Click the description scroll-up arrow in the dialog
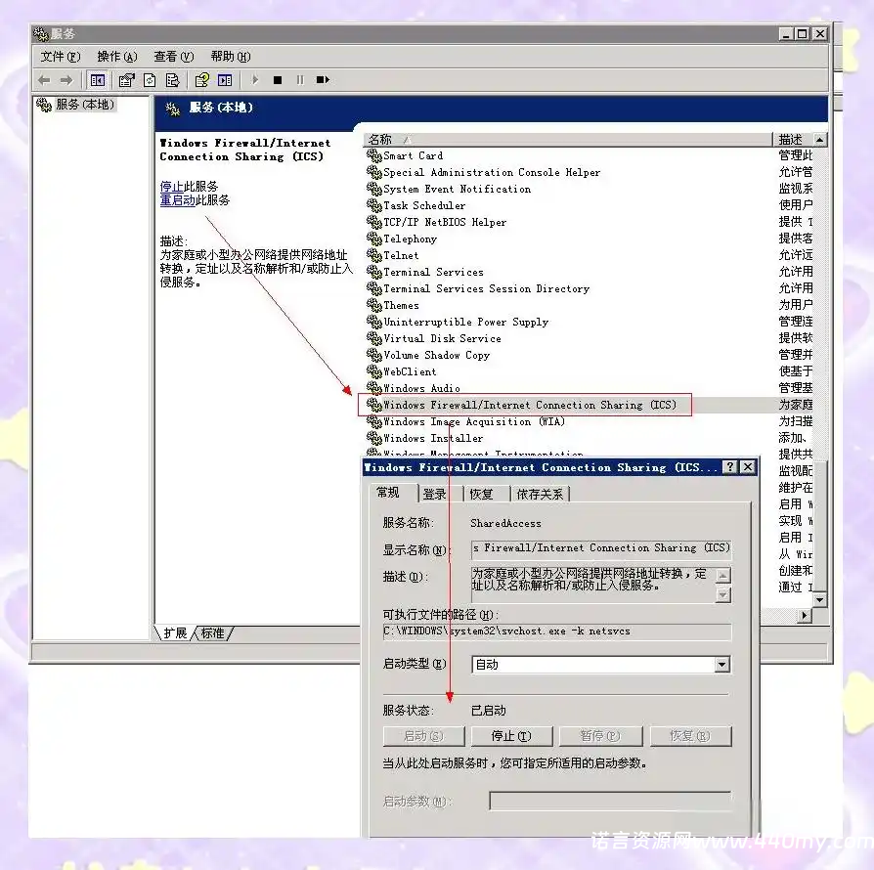Image resolution: width=874 pixels, height=870 pixels. 722,575
